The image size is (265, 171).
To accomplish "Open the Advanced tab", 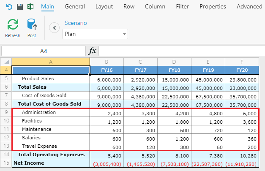I will click(x=249, y=7).
